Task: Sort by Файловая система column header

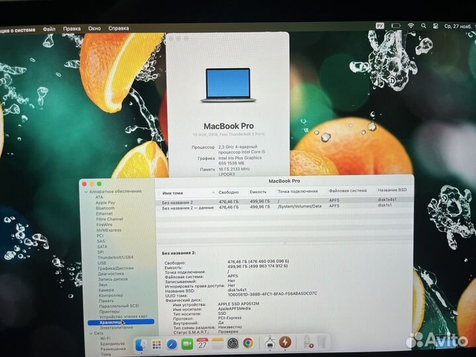Action: (348, 190)
